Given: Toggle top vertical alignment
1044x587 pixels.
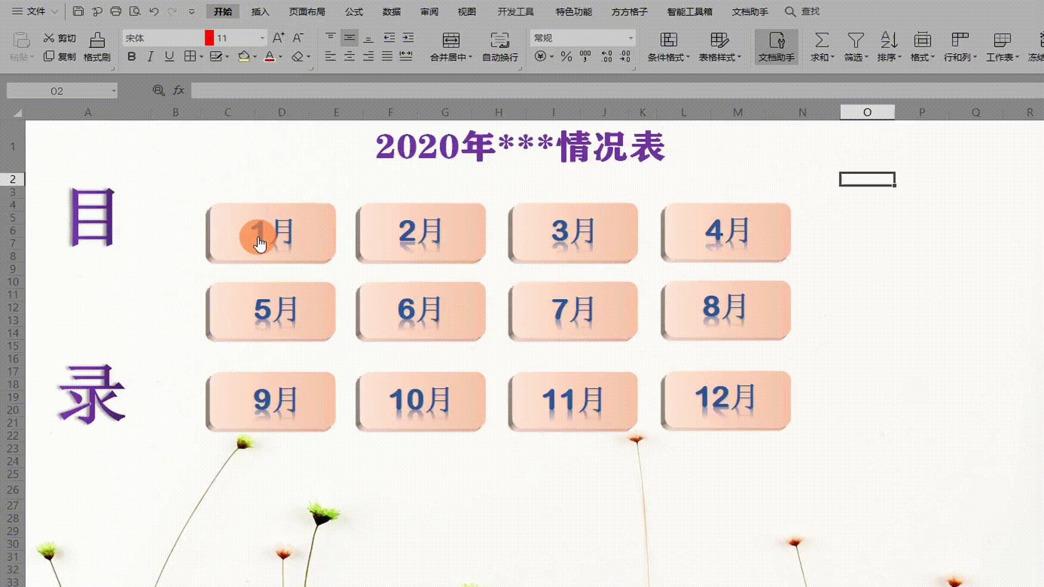Looking at the screenshot, I should click(330, 38).
